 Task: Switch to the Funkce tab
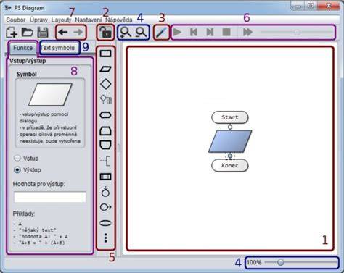pyautogui.click(x=23, y=48)
